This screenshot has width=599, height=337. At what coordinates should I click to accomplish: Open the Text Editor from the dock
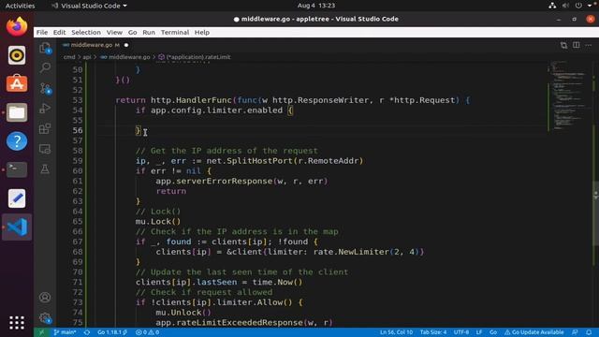(17, 198)
